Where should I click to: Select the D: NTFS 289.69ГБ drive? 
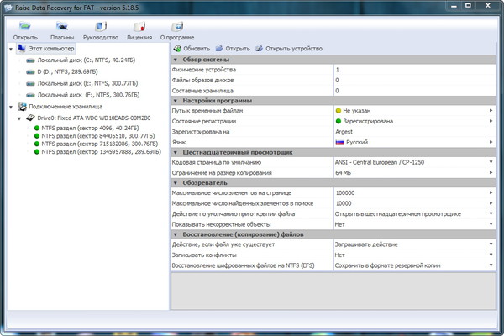(x=67, y=71)
